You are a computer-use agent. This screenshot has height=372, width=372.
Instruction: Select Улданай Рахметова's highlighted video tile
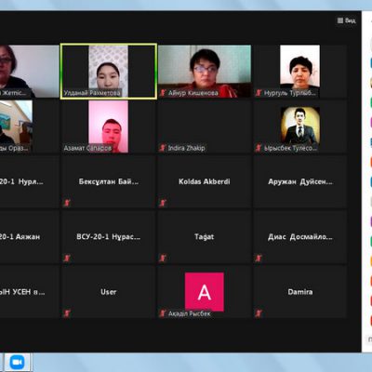[109, 72]
